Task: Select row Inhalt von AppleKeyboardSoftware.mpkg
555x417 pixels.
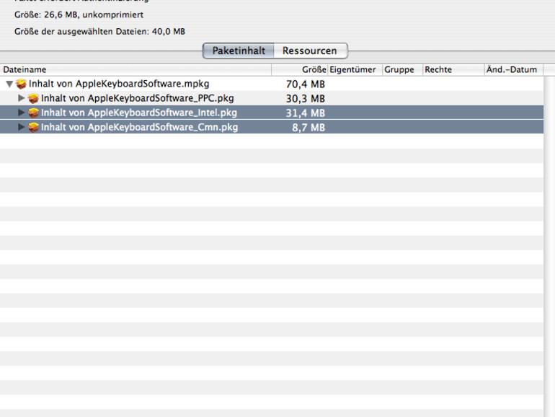Action: click(x=272, y=84)
